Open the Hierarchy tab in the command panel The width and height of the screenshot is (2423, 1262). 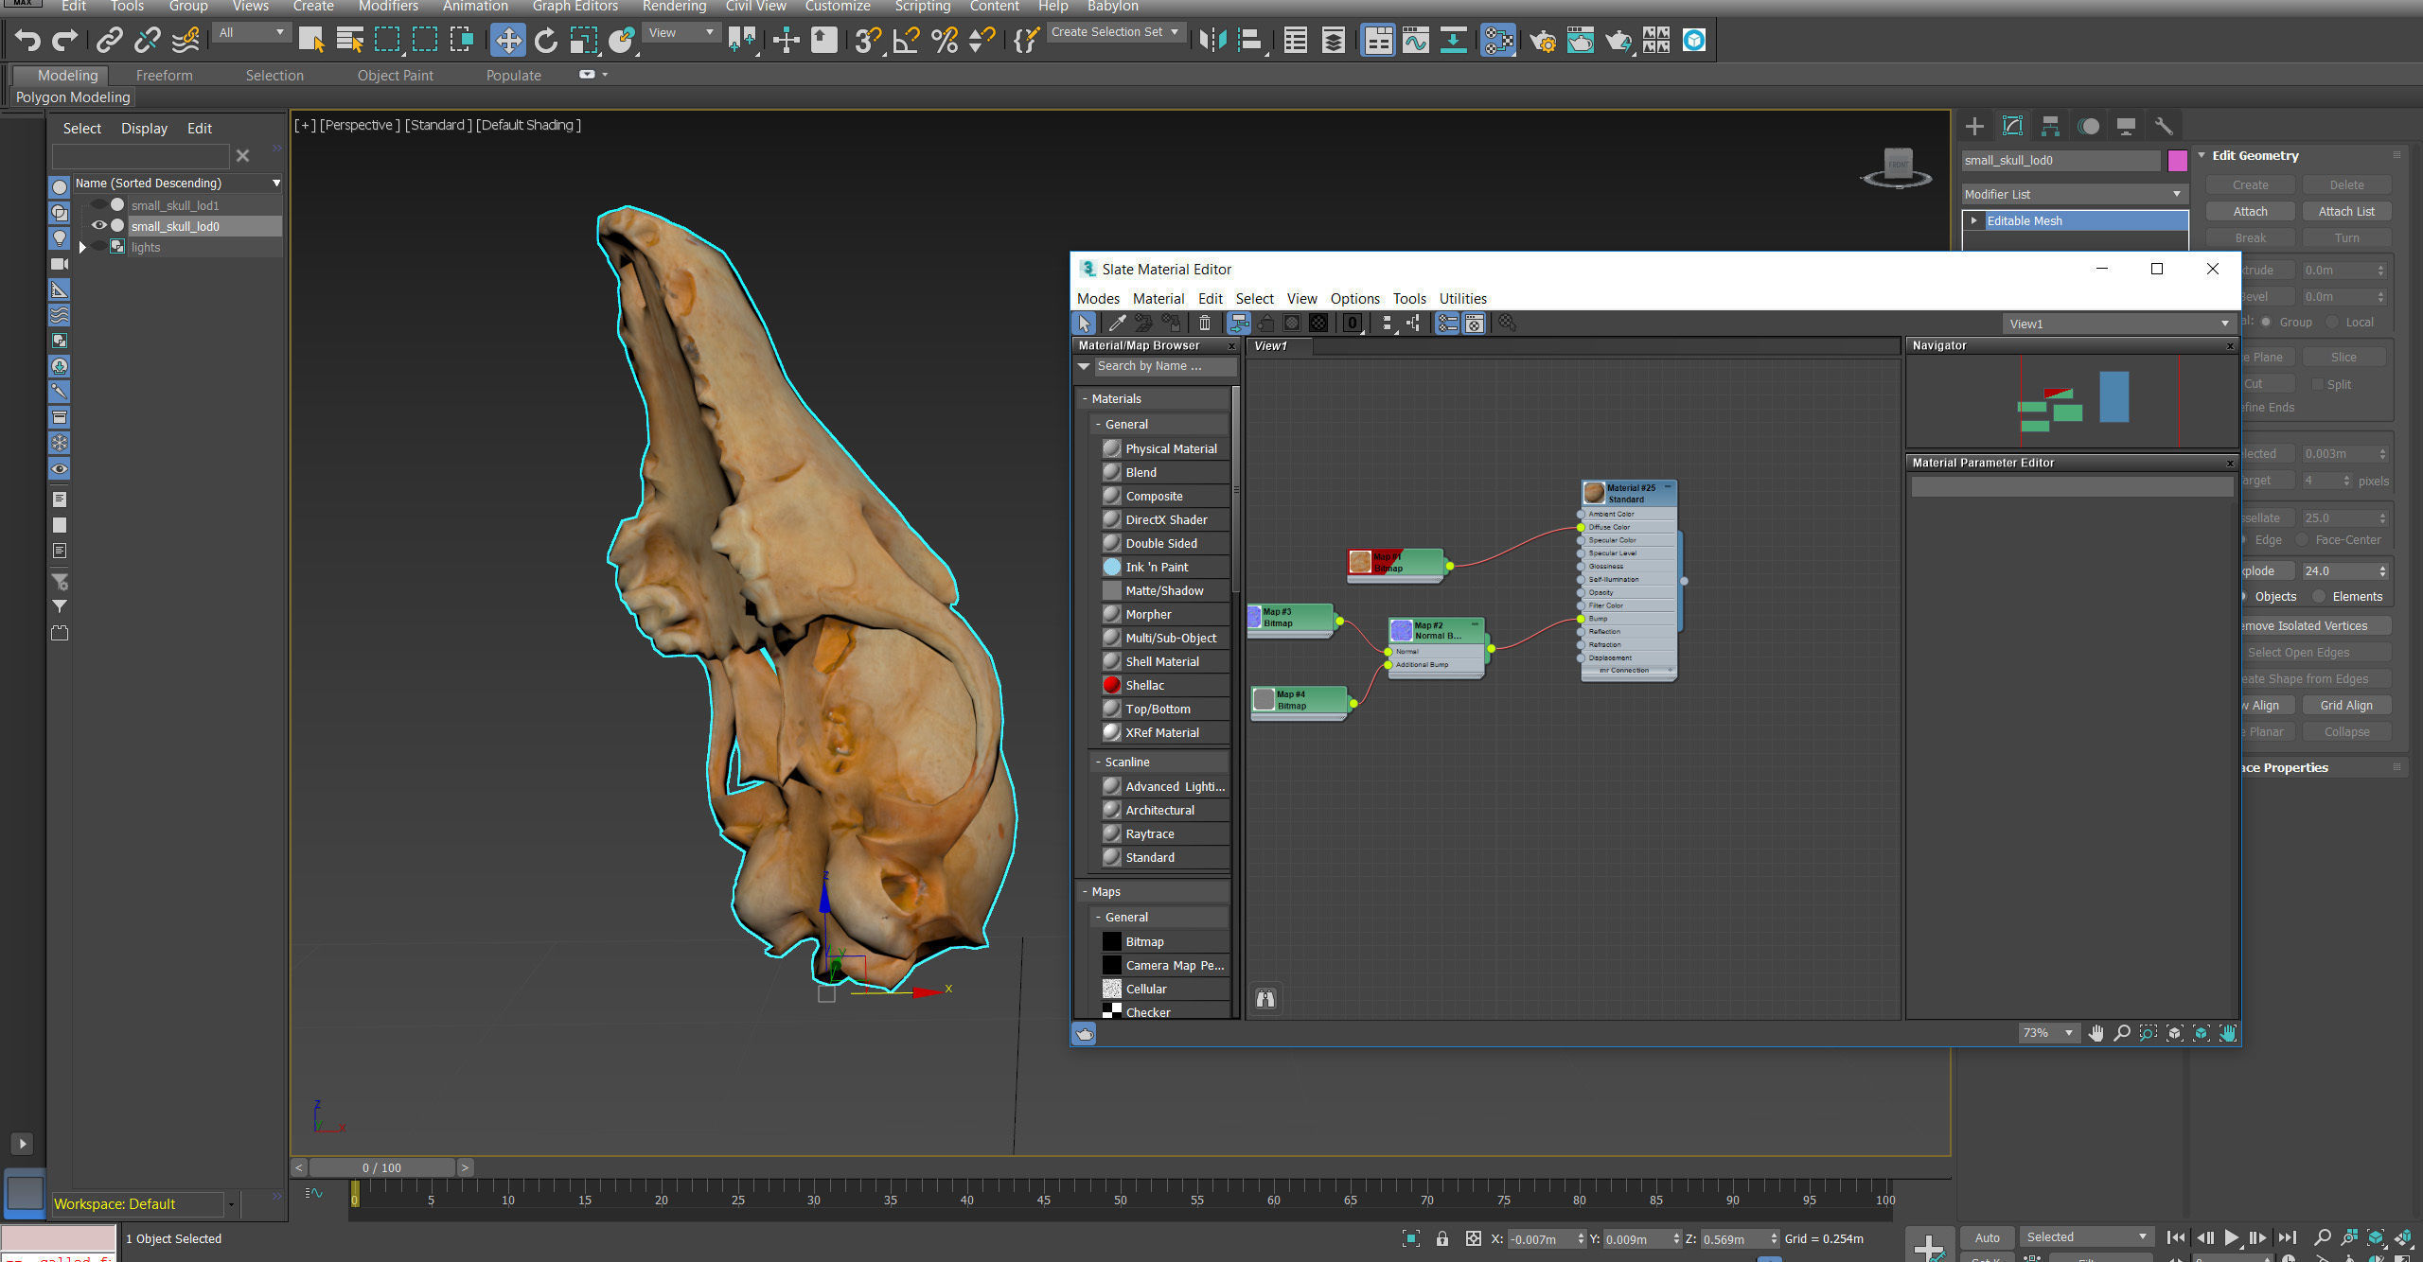coord(2050,126)
